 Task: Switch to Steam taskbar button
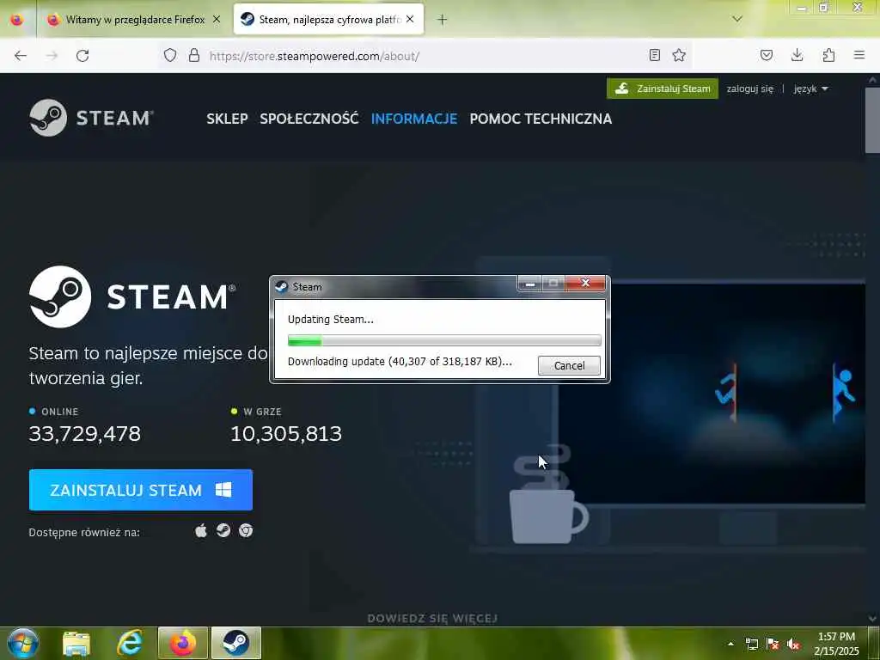coord(236,644)
